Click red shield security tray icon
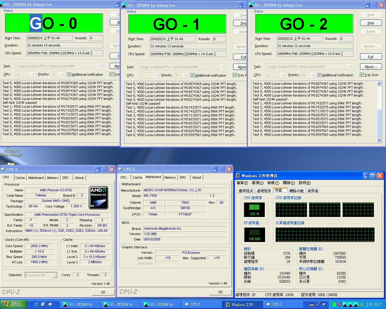Screen dimensions: 386x309 tap(339, 304)
